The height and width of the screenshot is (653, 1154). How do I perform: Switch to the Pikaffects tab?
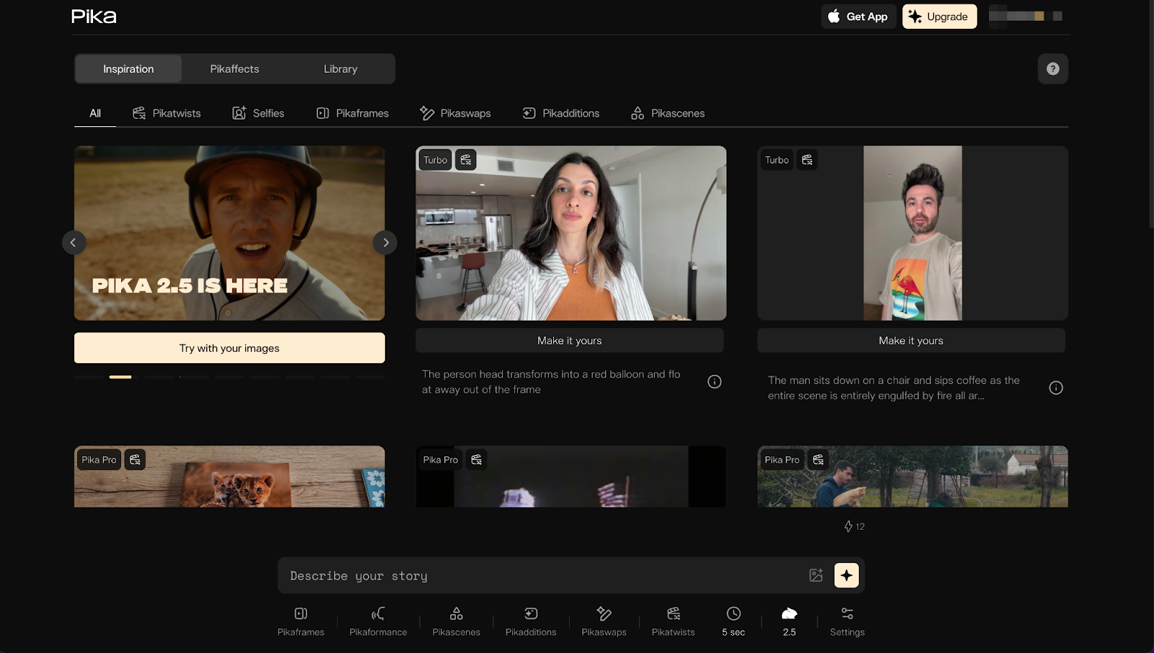point(234,68)
